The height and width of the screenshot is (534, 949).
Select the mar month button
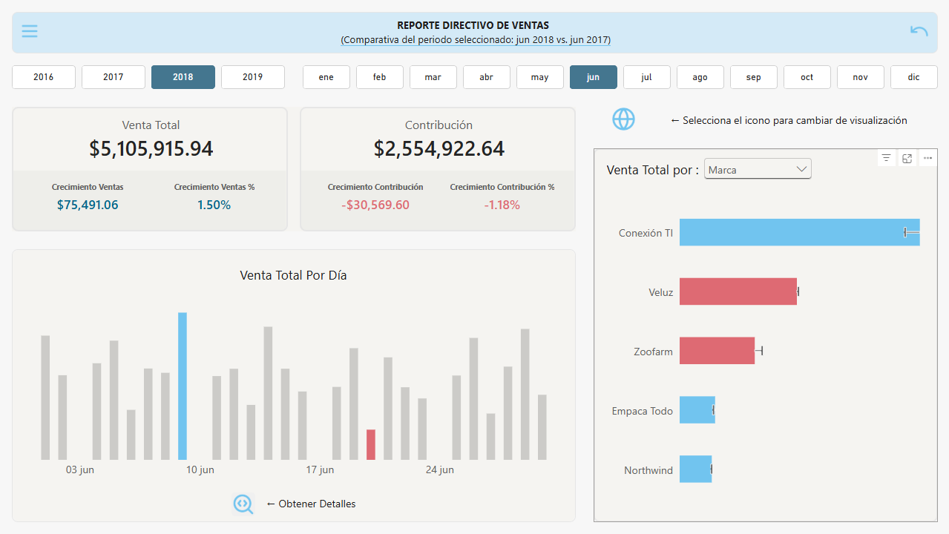(x=433, y=77)
